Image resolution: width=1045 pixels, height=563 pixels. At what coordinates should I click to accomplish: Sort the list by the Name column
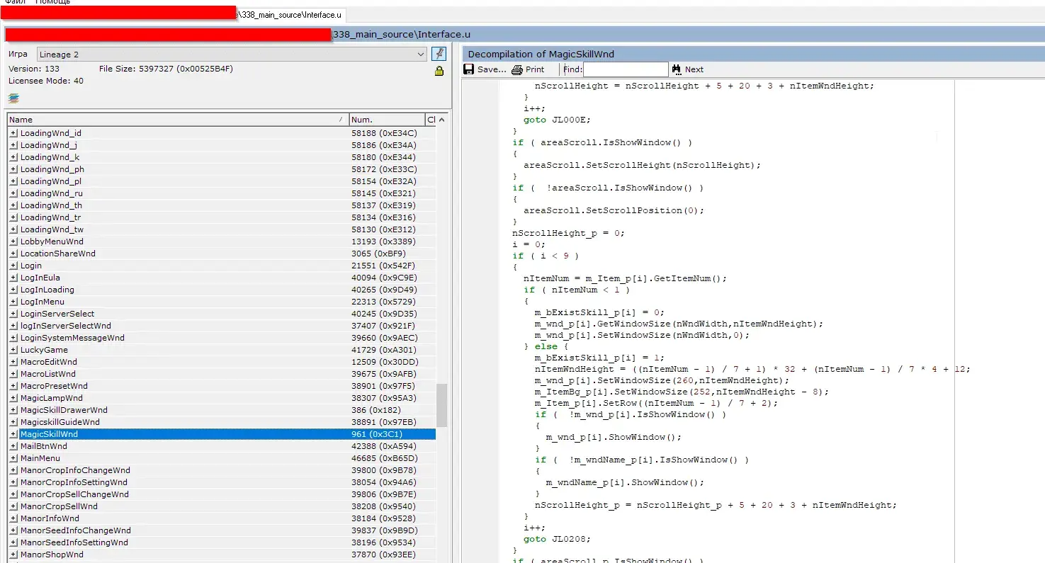(178, 120)
